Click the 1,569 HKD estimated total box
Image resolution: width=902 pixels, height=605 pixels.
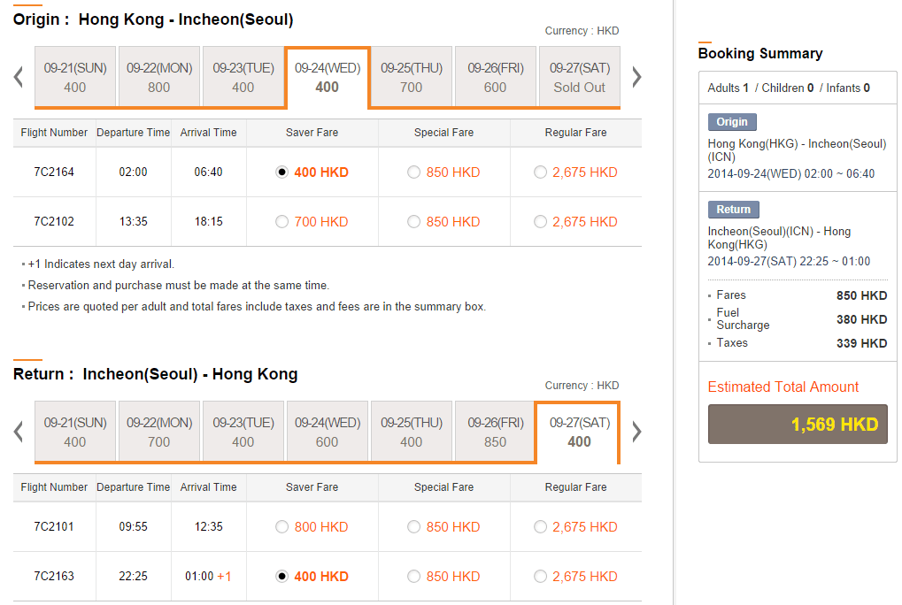(x=798, y=425)
